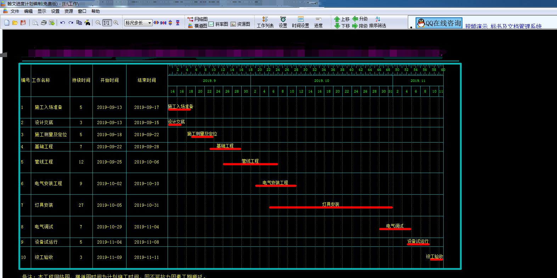
Task: Click the horizontal expand arrows icon
Action: (156, 23)
